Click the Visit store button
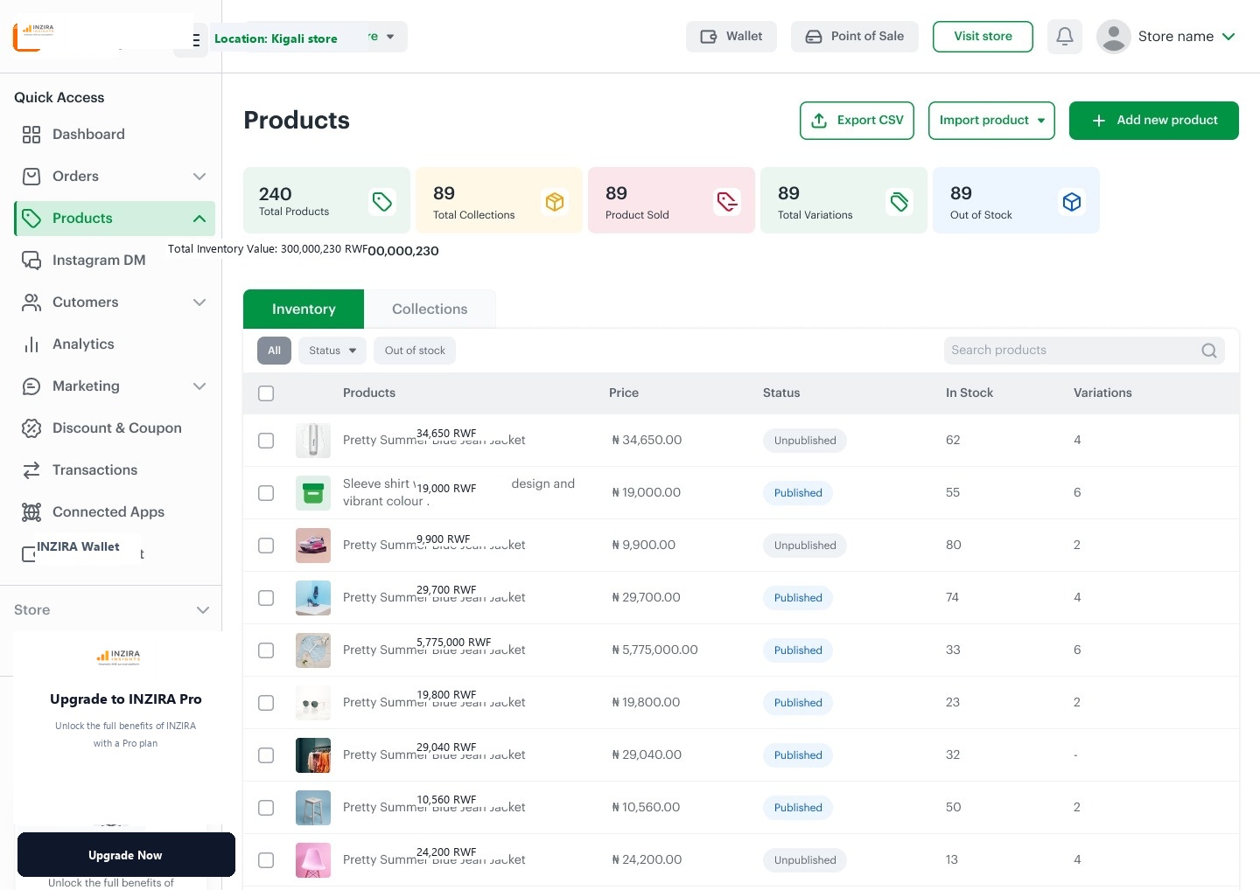The height and width of the screenshot is (890, 1260). point(983,37)
